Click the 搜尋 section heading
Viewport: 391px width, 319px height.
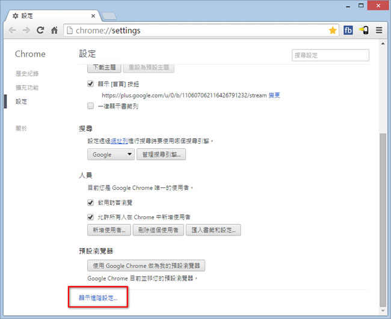[x=85, y=129]
